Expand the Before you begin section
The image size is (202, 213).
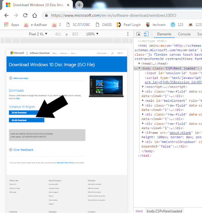(19, 78)
